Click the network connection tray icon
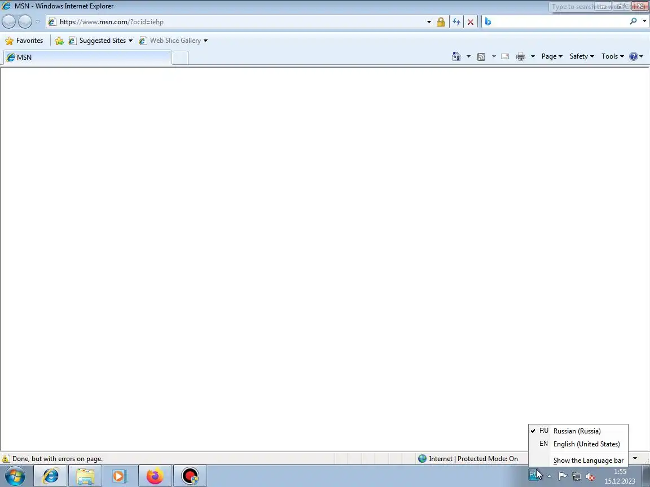The image size is (650, 487). (x=577, y=477)
